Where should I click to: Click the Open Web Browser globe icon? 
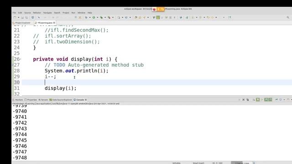click(181, 17)
